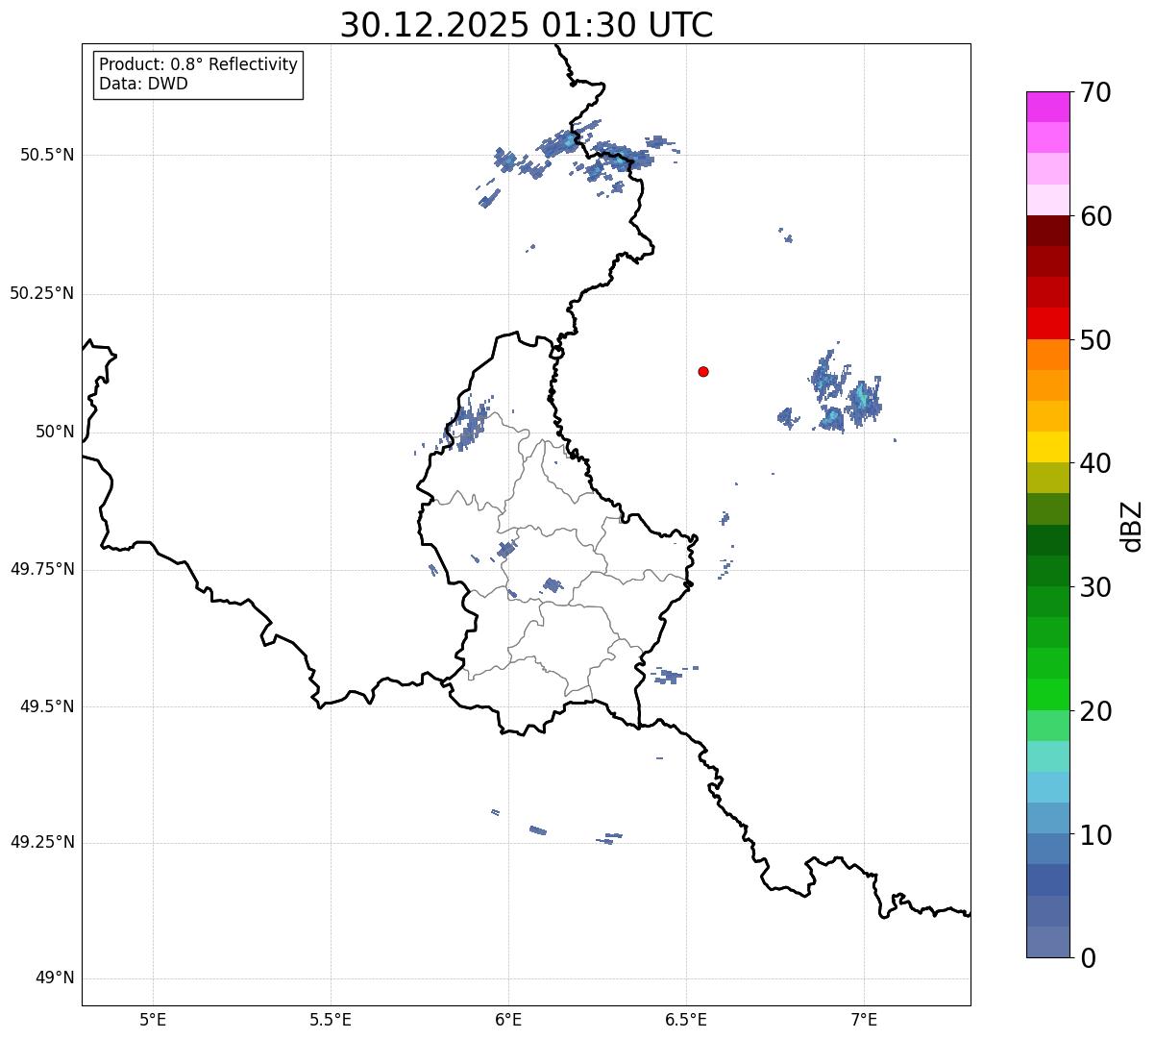Click the radar echo cluster near 7°E 50°N
Screen dimensions: 1155x1039
point(844,392)
